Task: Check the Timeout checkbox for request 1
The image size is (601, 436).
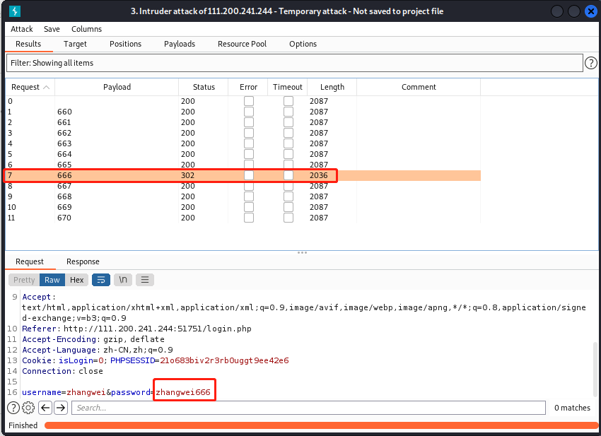Action: (x=288, y=111)
